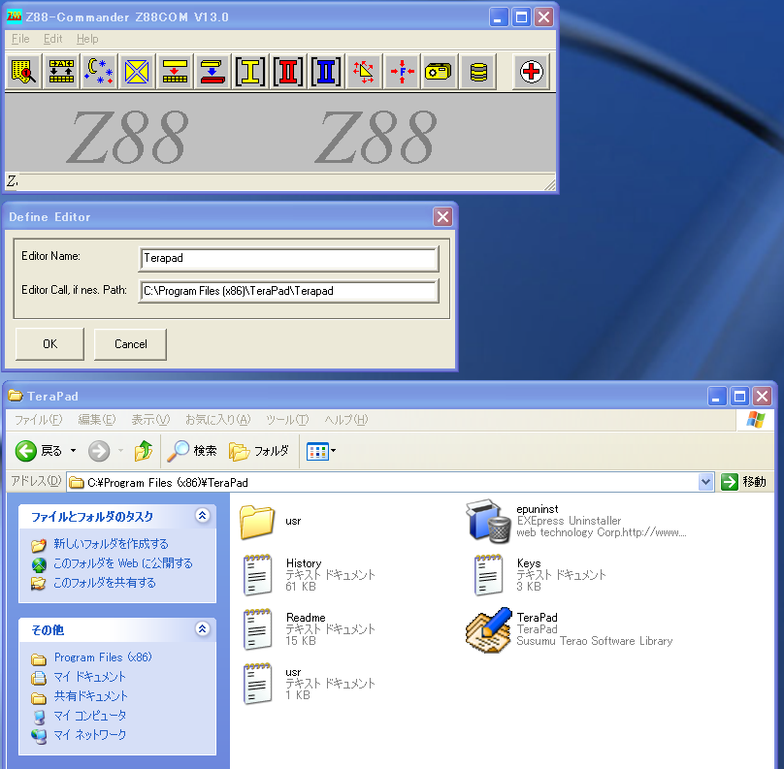Open マイ ネットワーク sidebar link
784x769 pixels.
(90, 735)
